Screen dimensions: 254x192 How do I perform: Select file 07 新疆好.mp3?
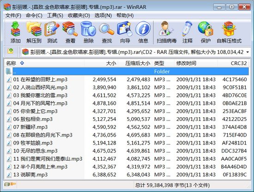pos(127,127)
